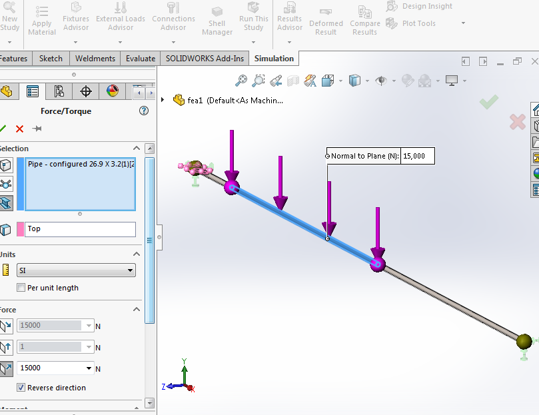Click Run This Study
Viewport: 539px width, 415px height.
coord(253,17)
